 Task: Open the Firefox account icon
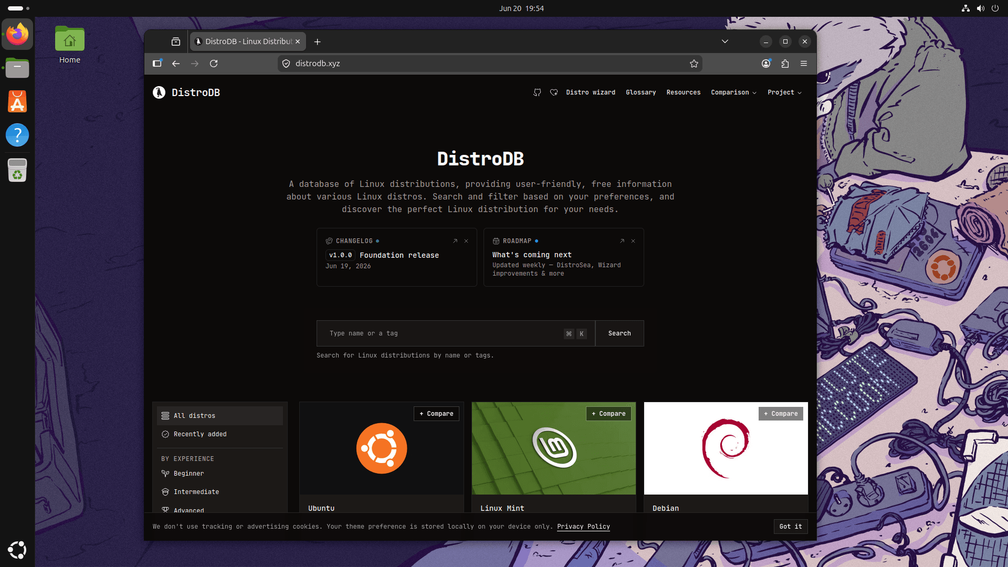pos(766,64)
